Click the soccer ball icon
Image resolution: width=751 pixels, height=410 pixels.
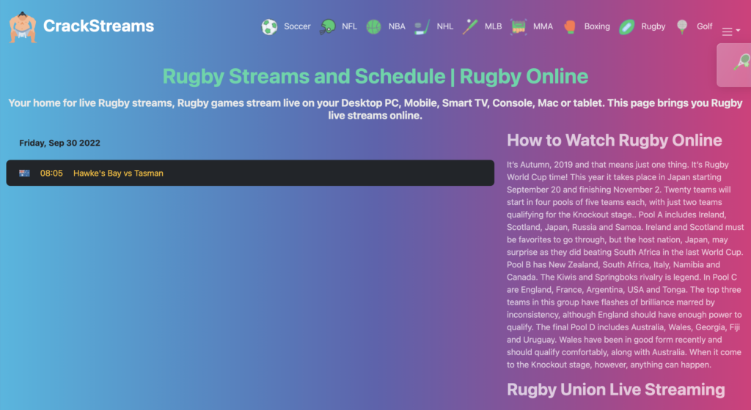click(x=269, y=27)
